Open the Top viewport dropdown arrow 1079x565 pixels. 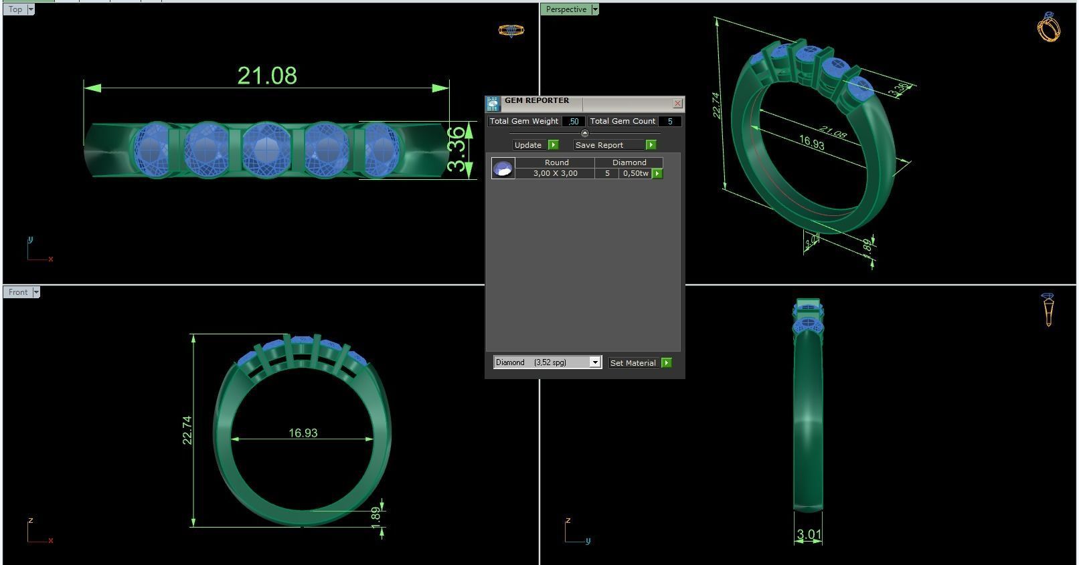coord(31,9)
